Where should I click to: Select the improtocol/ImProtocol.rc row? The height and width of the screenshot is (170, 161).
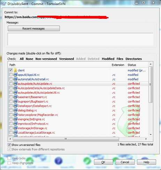78,124
